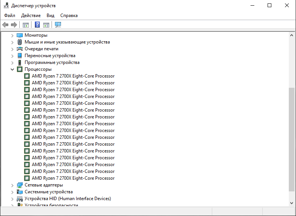Screen dimensions: 296x216
Task: Toggle the action pane toolbar icon
Action: click(46, 25)
